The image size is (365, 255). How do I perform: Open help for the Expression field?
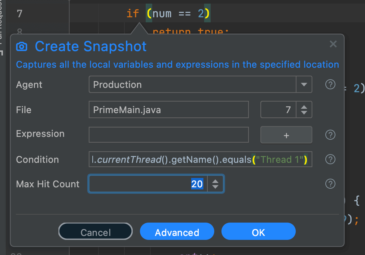330,135
